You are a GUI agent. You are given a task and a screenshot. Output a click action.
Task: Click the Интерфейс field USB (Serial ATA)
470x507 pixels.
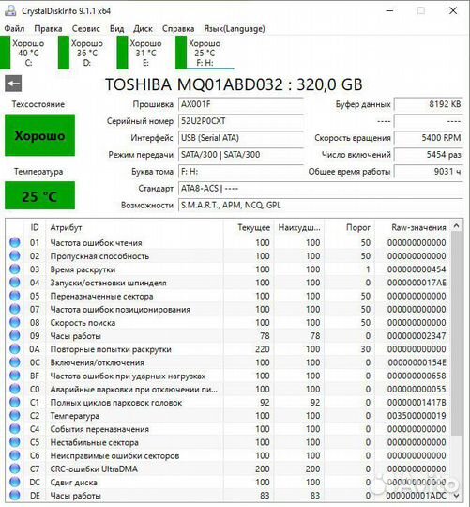(x=241, y=138)
